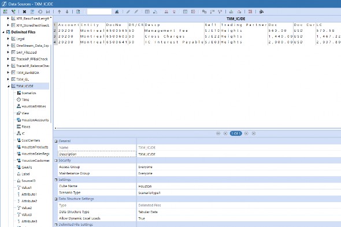
Task: Collapse the Security properties section
Action: pyautogui.click(x=56, y=161)
